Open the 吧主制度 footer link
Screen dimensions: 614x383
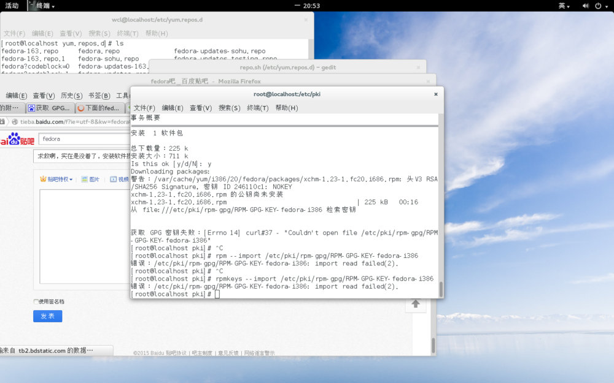[x=202, y=353]
